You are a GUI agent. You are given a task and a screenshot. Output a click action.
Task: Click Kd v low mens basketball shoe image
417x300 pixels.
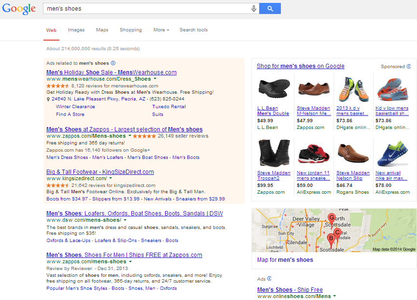tap(392, 89)
